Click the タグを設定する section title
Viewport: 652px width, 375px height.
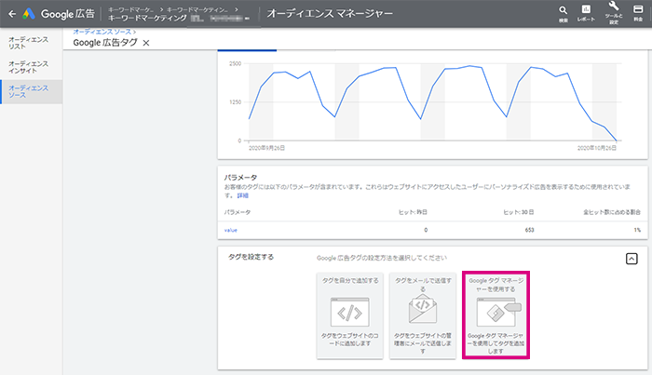251,257
